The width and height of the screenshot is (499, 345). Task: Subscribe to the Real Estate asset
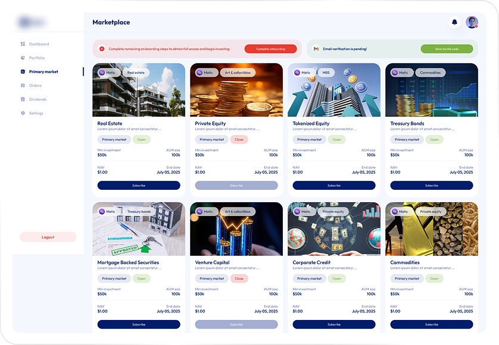point(139,186)
